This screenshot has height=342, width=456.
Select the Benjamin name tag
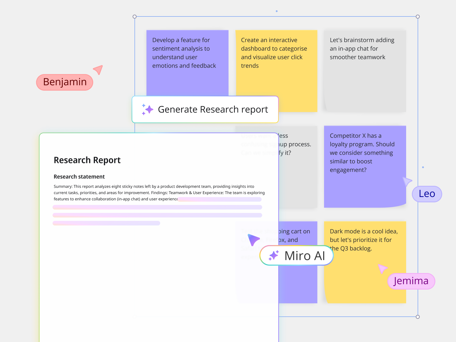point(65,82)
